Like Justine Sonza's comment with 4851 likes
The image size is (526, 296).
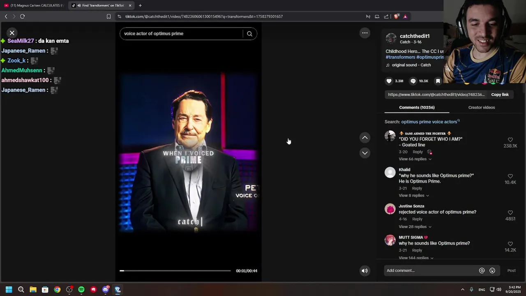(510, 213)
